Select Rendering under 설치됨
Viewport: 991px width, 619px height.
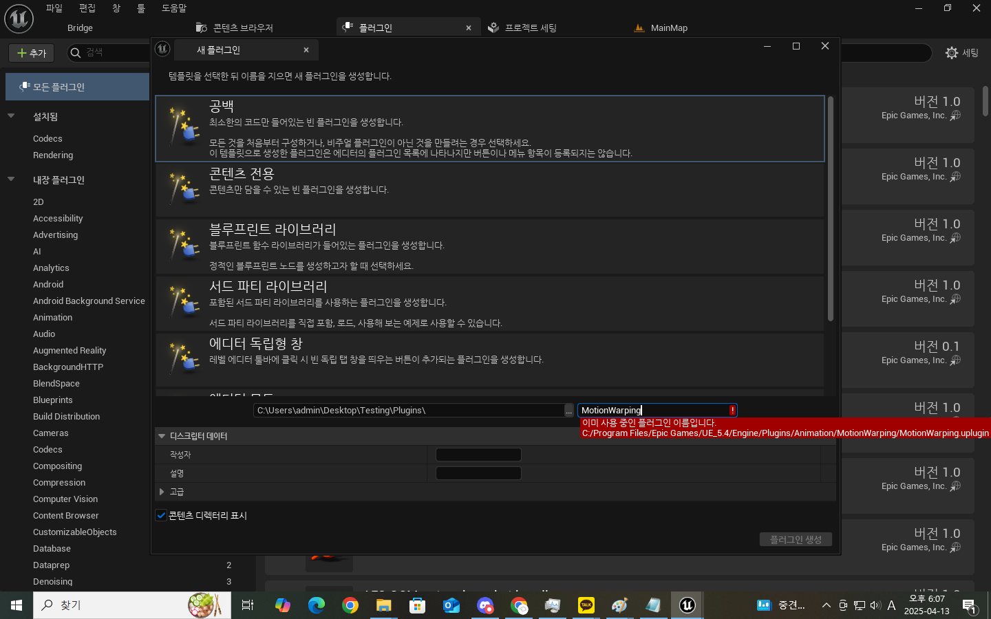[x=53, y=155]
